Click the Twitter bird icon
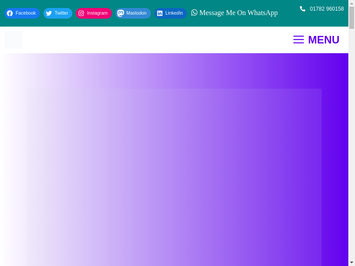The image size is (355, 266). (x=49, y=13)
